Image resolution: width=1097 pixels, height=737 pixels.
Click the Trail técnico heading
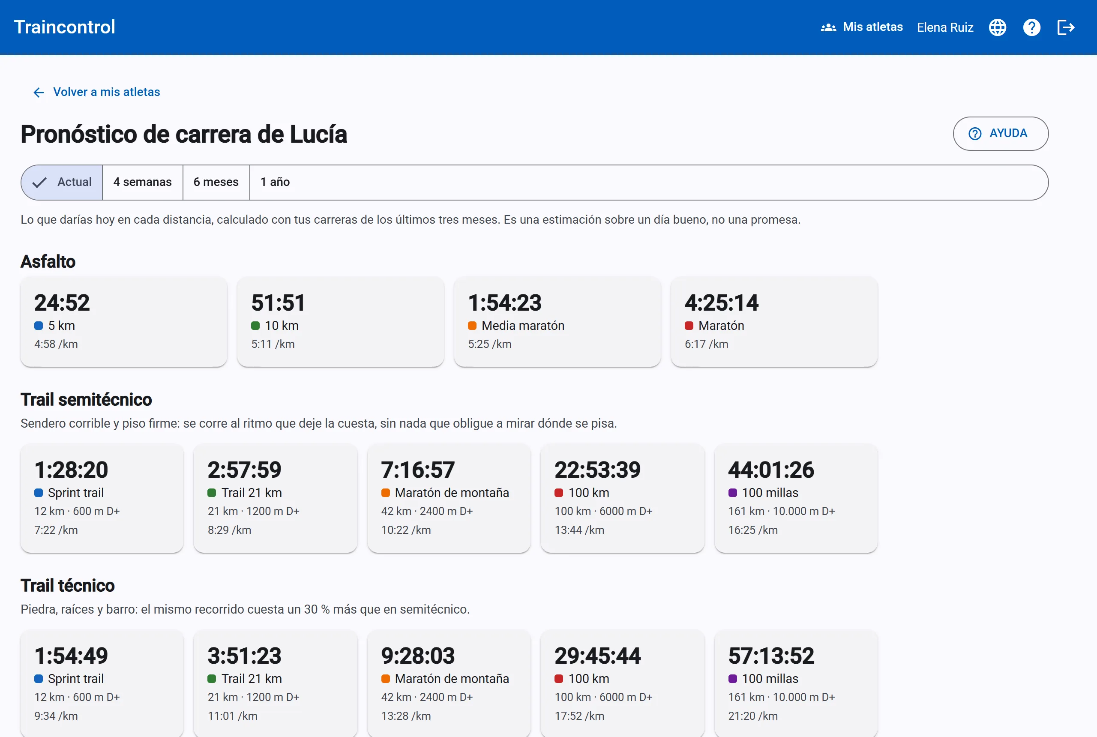pyautogui.click(x=67, y=586)
